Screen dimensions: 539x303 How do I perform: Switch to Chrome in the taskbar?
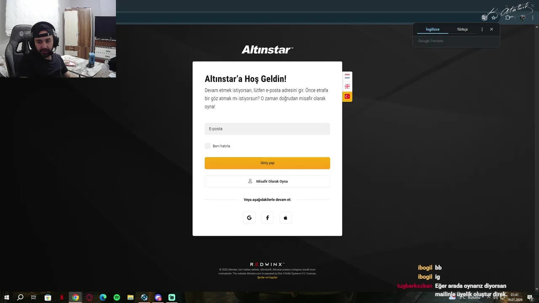point(75,298)
